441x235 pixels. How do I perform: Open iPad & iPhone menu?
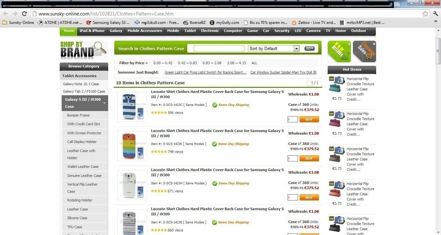[x=92, y=31]
